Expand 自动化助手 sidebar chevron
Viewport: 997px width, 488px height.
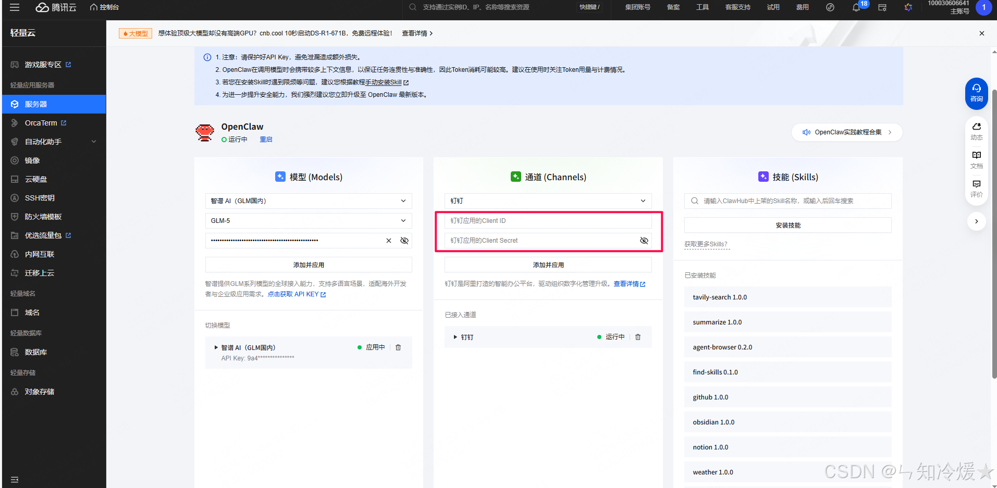tap(94, 142)
